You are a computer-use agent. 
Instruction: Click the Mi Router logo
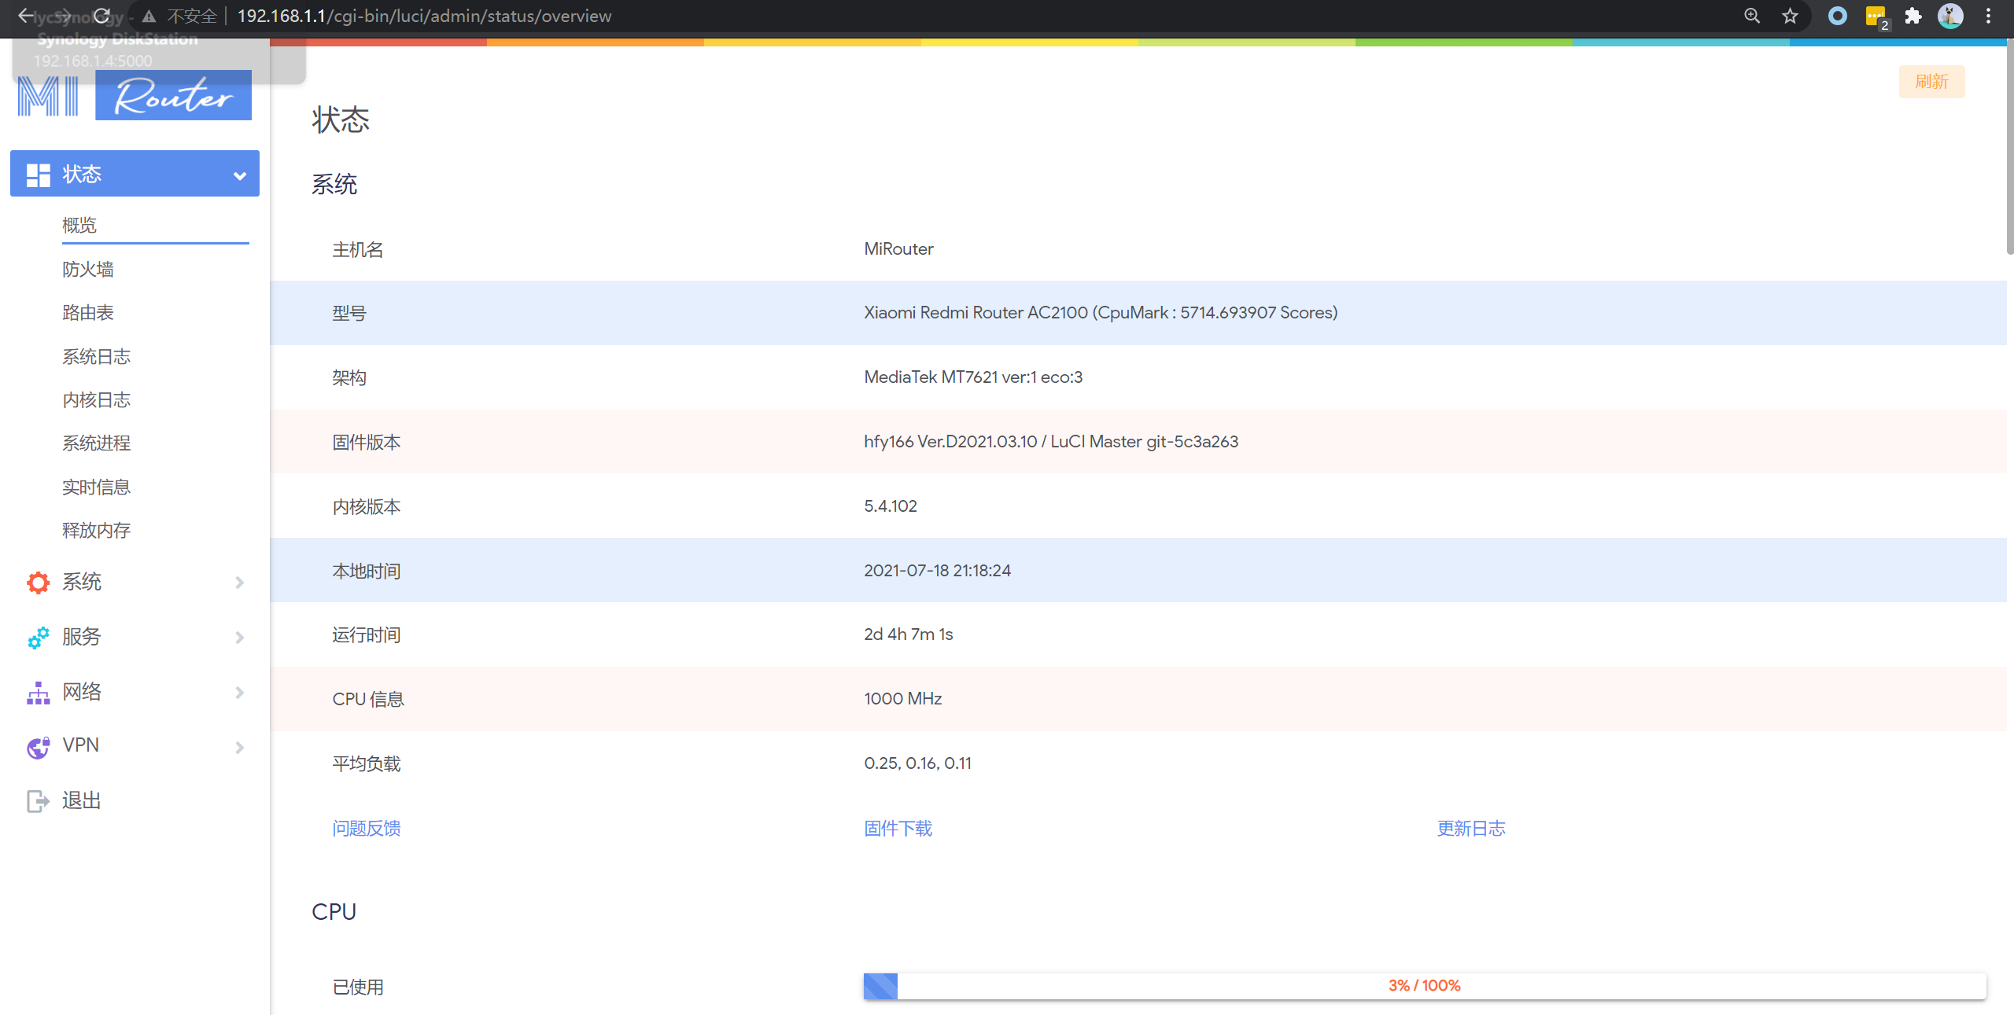click(x=131, y=94)
